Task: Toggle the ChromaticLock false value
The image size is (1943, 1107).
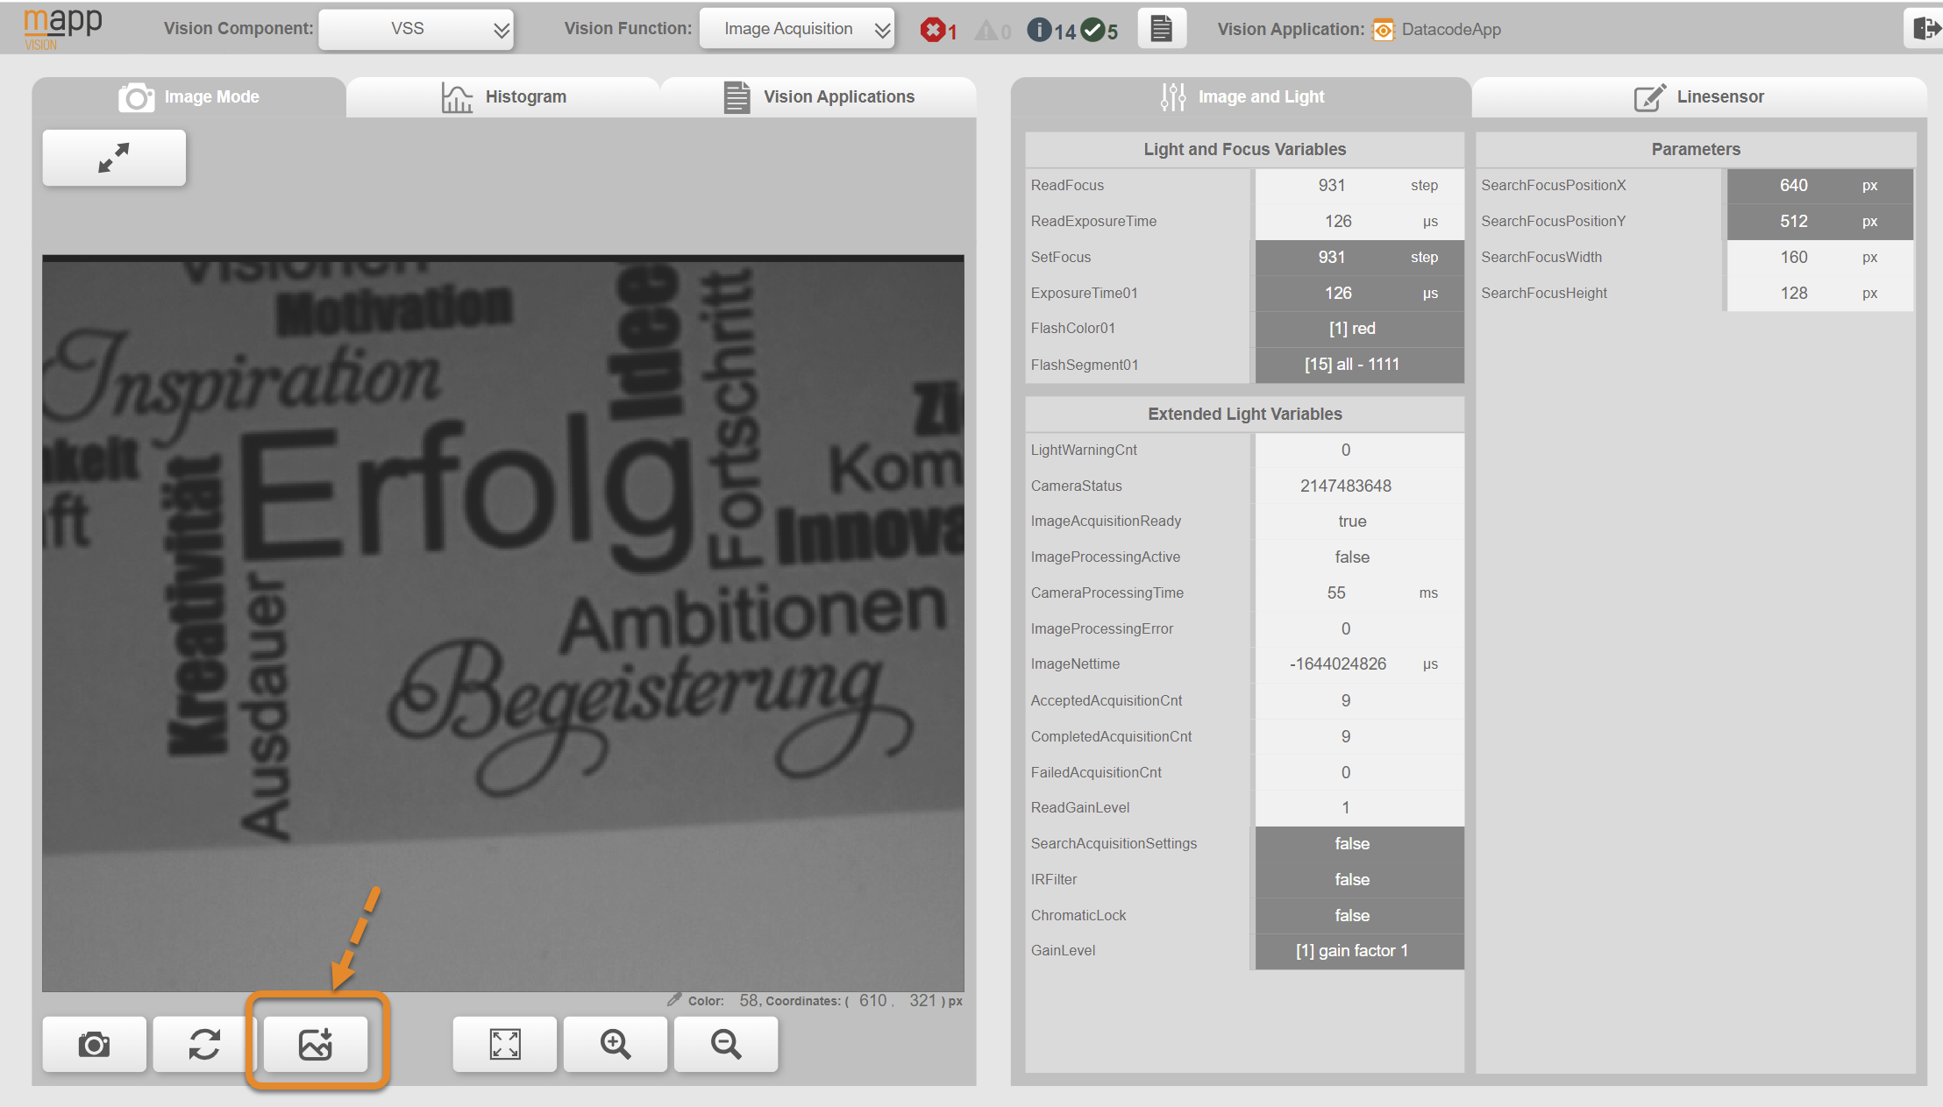Action: pyautogui.click(x=1359, y=916)
